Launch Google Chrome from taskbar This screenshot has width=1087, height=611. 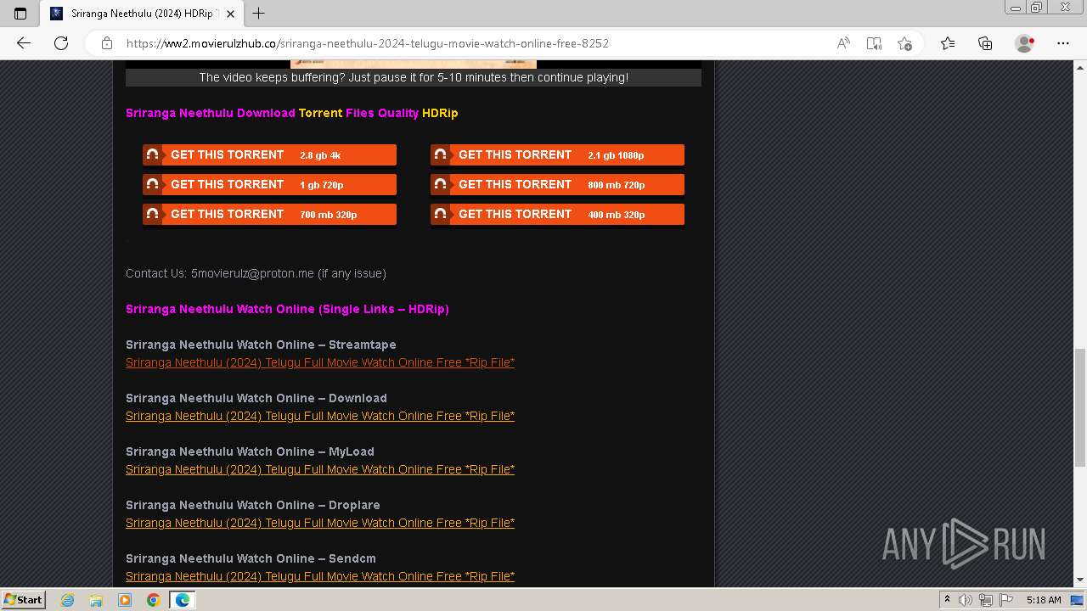pyautogui.click(x=153, y=600)
